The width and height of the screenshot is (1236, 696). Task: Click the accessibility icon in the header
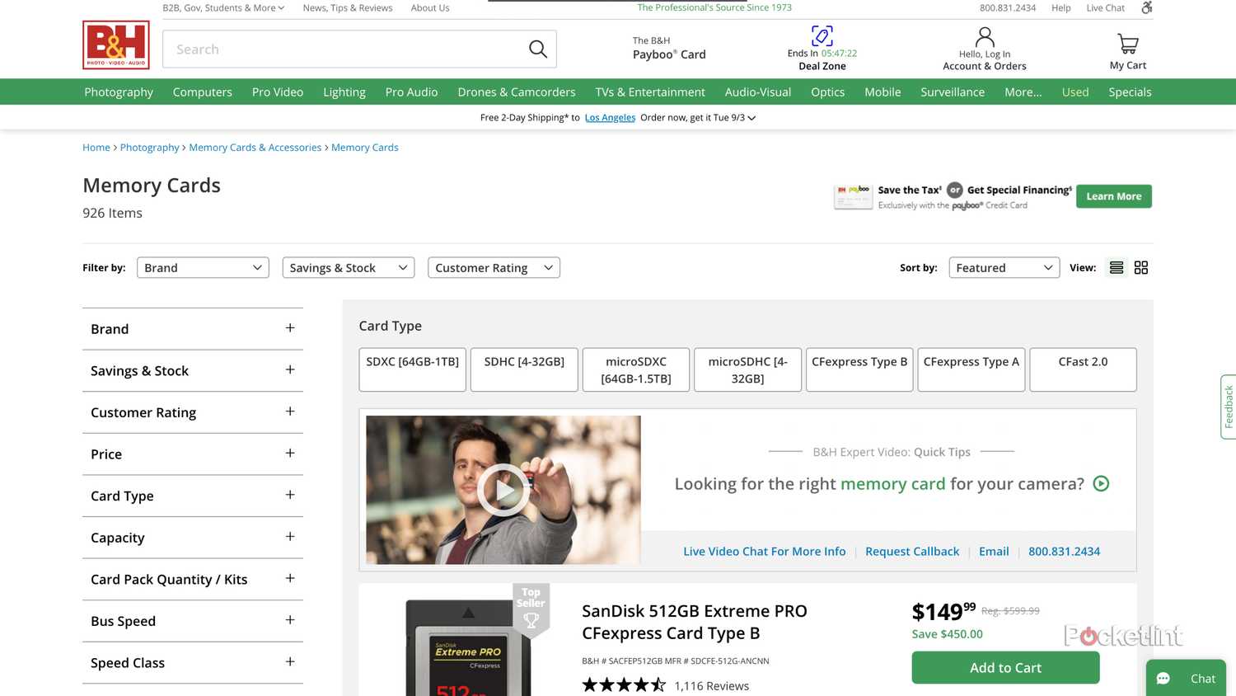click(x=1146, y=7)
